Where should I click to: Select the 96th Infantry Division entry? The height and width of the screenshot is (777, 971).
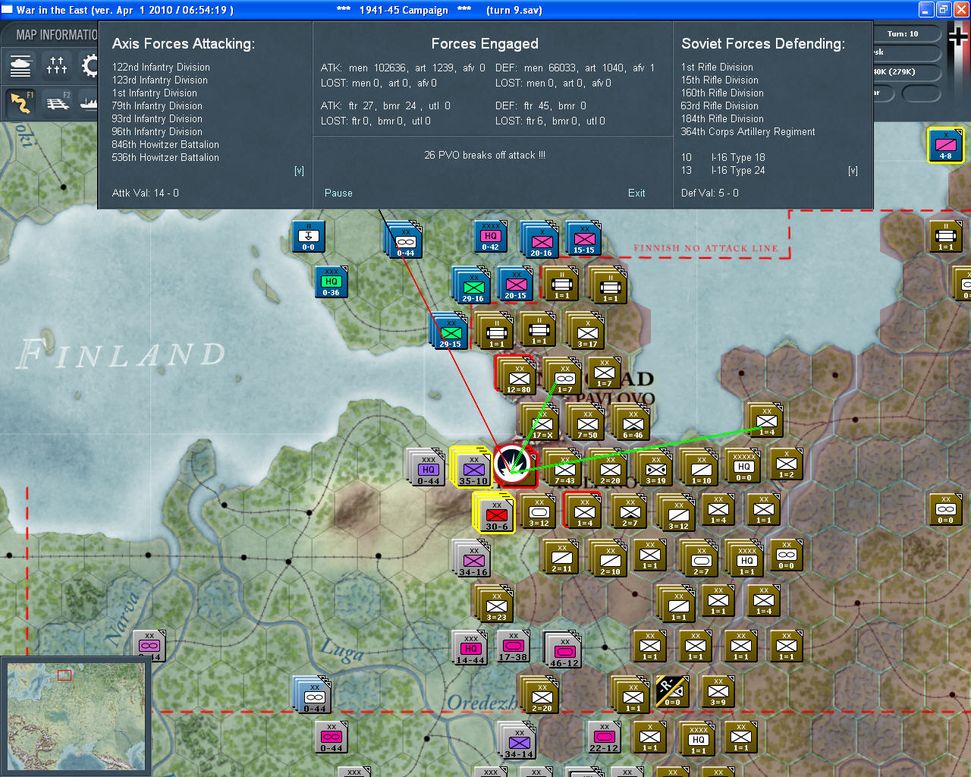(x=157, y=131)
